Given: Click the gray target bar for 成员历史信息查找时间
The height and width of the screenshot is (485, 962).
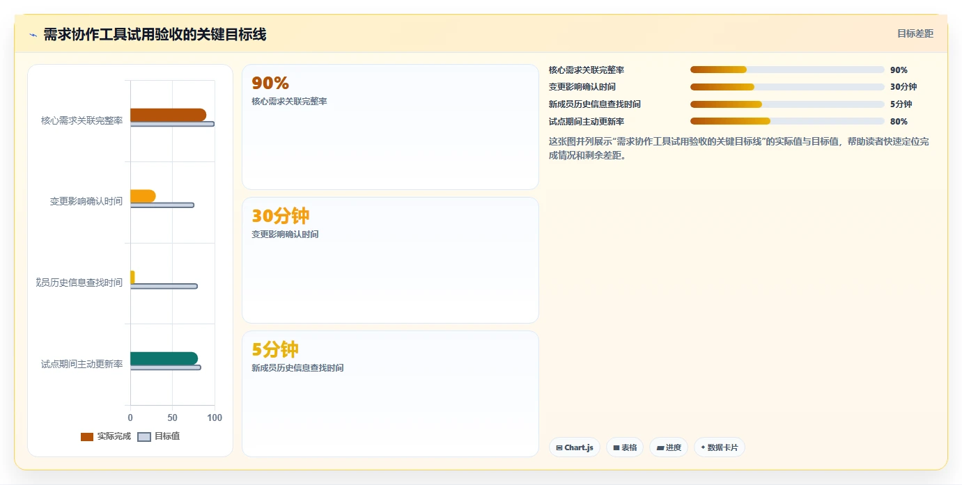Looking at the screenshot, I should tap(164, 286).
